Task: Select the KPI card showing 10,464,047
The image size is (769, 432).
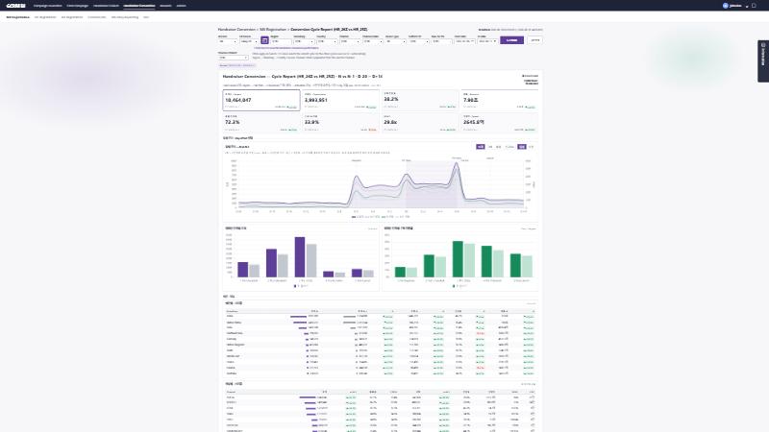Action: [x=261, y=100]
